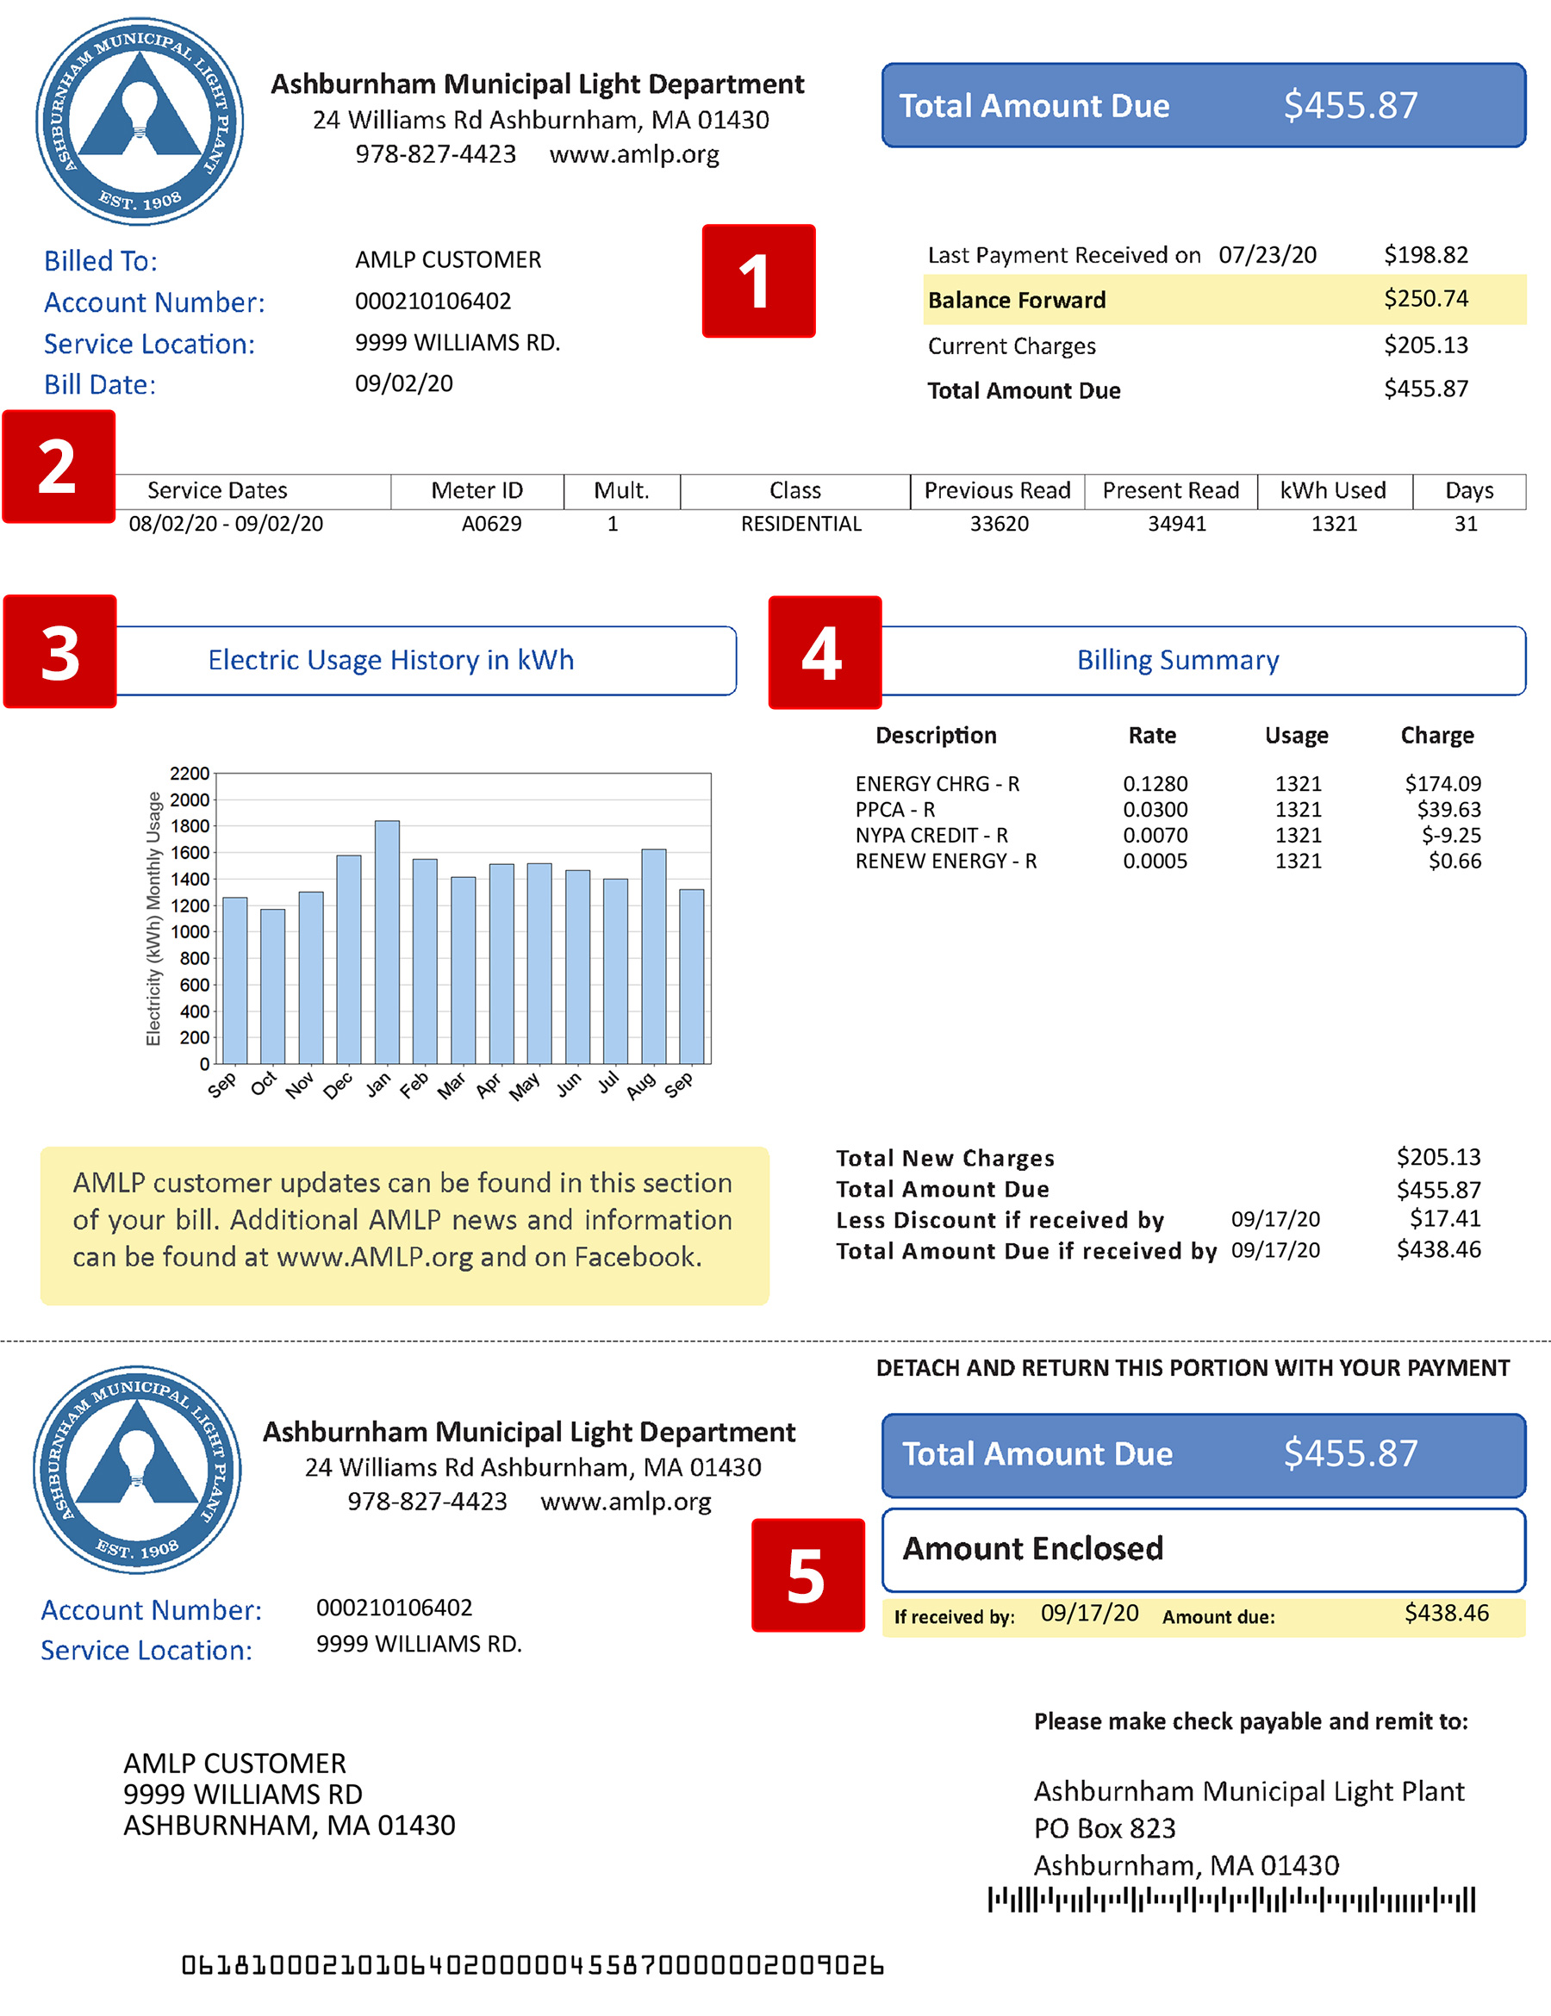
Task: Click the present read value 34941
Action: pyautogui.click(x=1177, y=525)
